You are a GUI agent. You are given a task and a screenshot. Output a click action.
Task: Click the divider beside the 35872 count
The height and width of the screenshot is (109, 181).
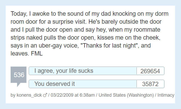coord(137,84)
